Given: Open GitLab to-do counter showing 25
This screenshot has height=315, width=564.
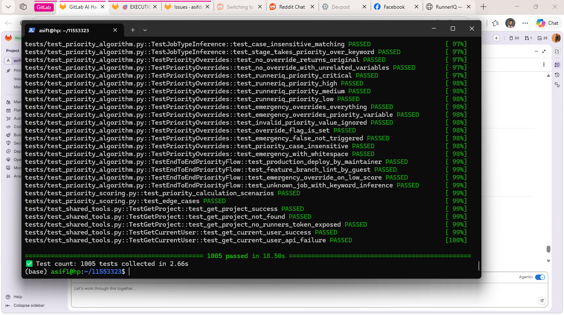Looking at the screenshot, I should click(542, 38).
